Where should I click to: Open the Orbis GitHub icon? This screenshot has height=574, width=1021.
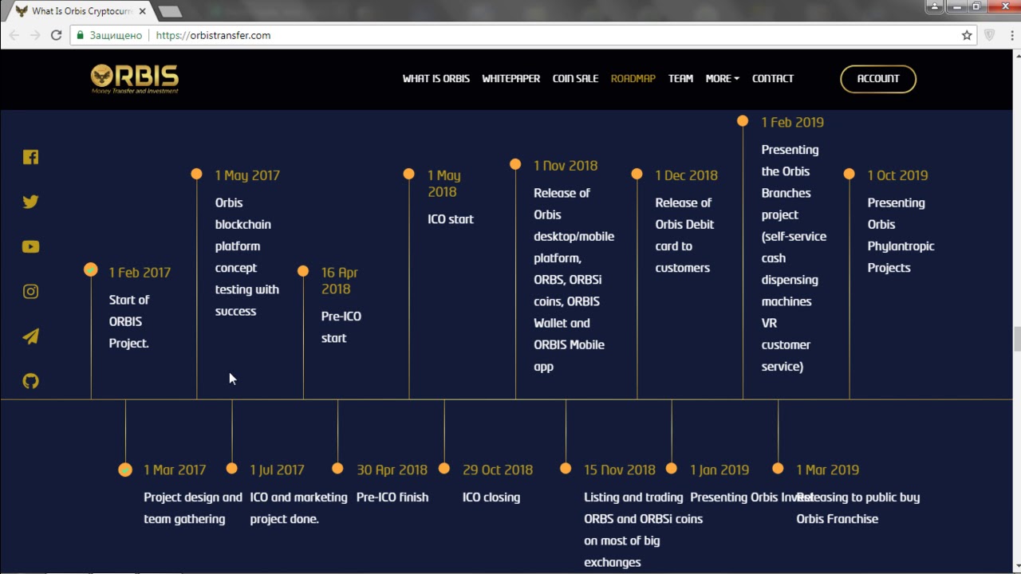point(30,381)
